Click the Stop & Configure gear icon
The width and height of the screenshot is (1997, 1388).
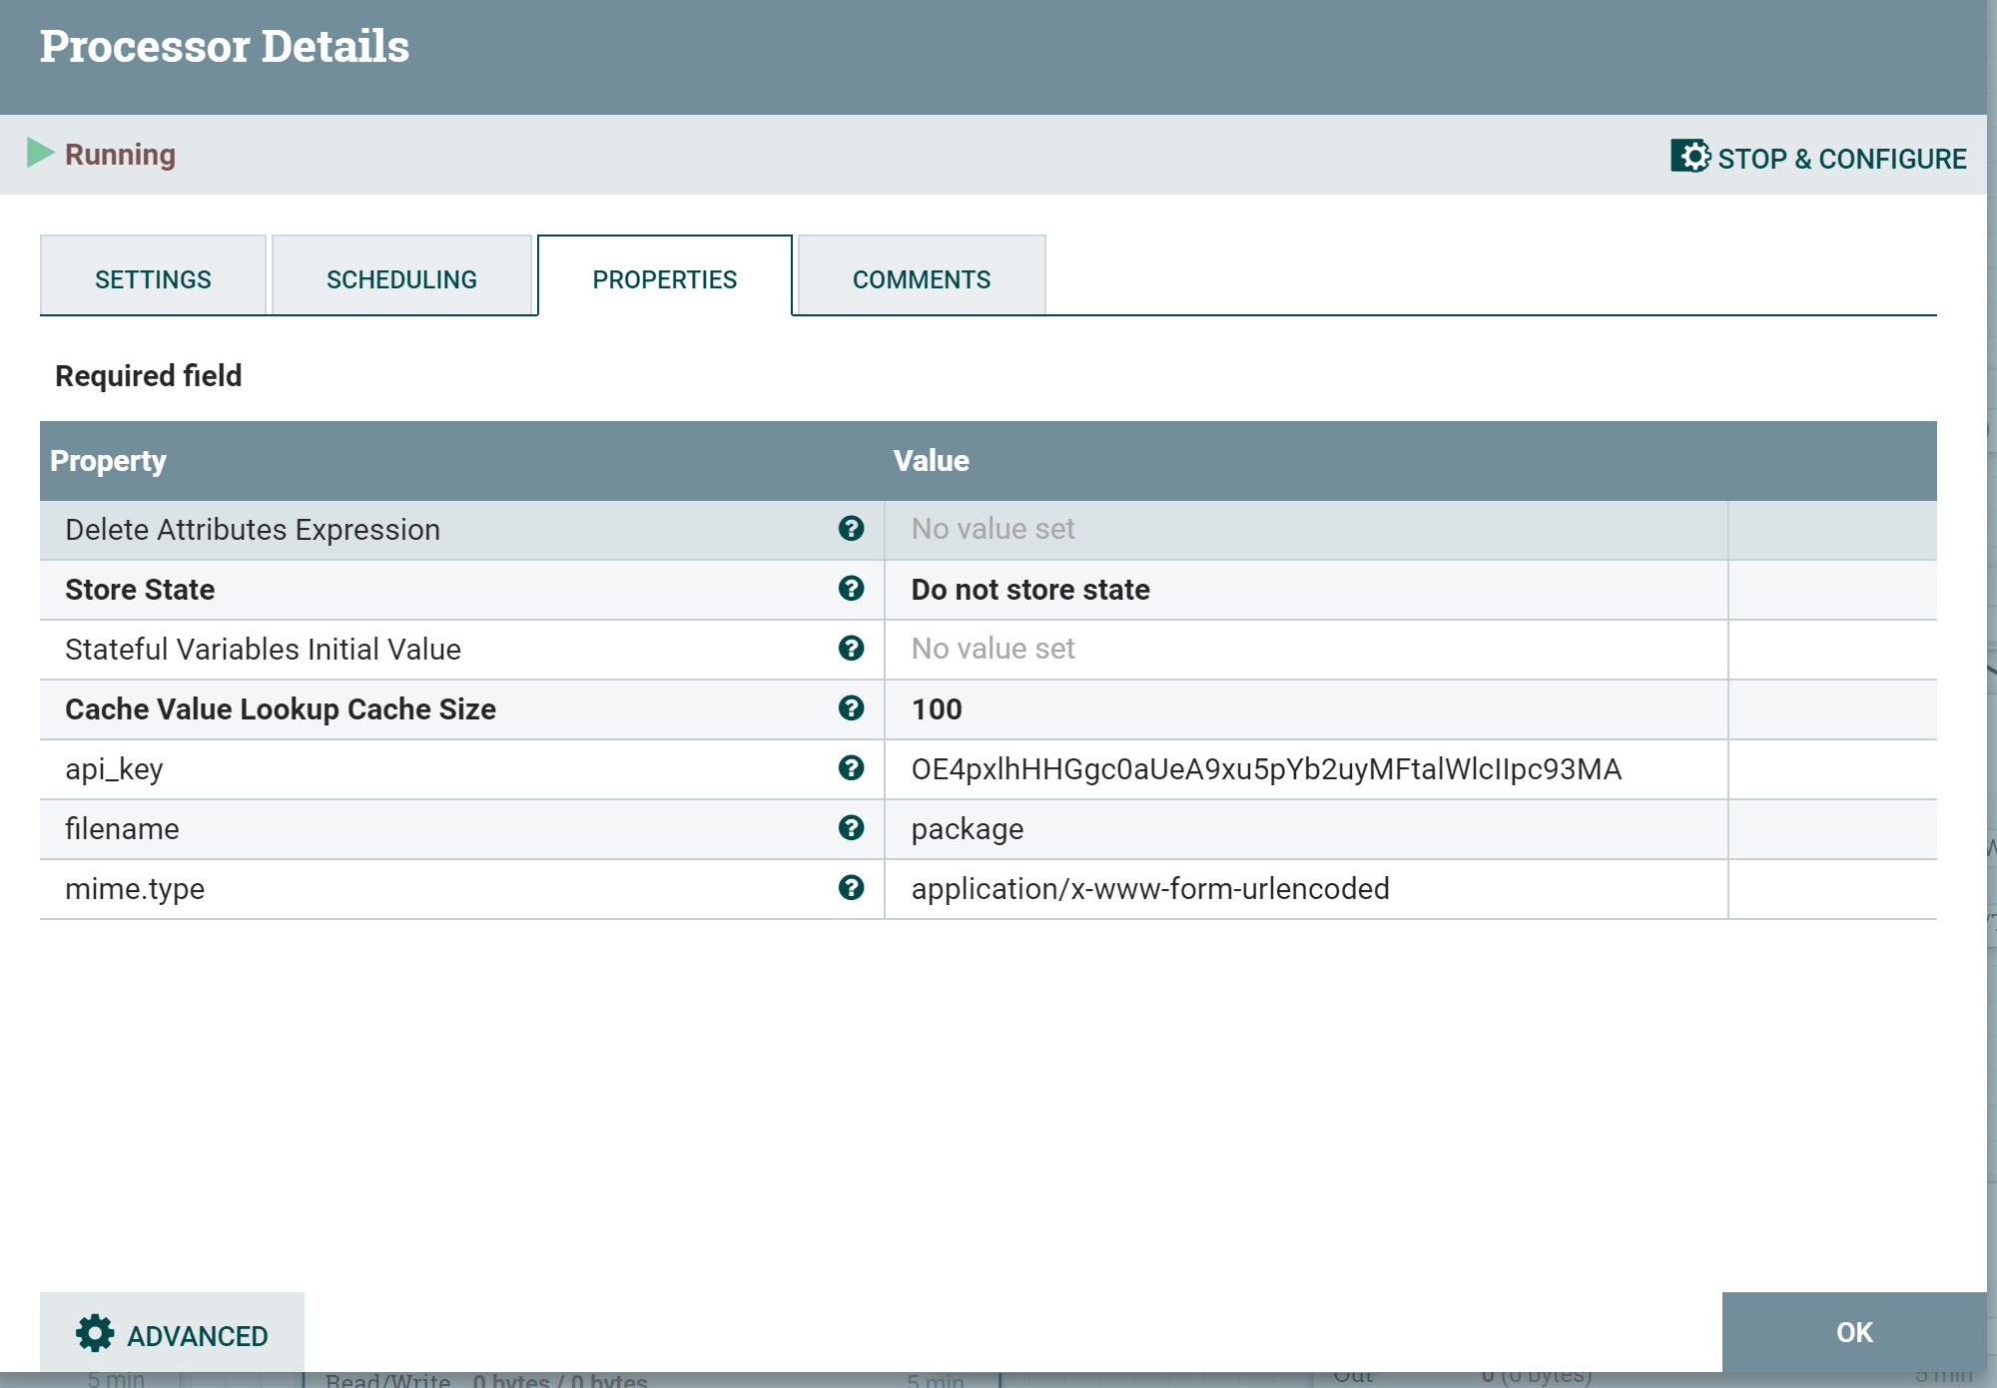[x=1690, y=157]
